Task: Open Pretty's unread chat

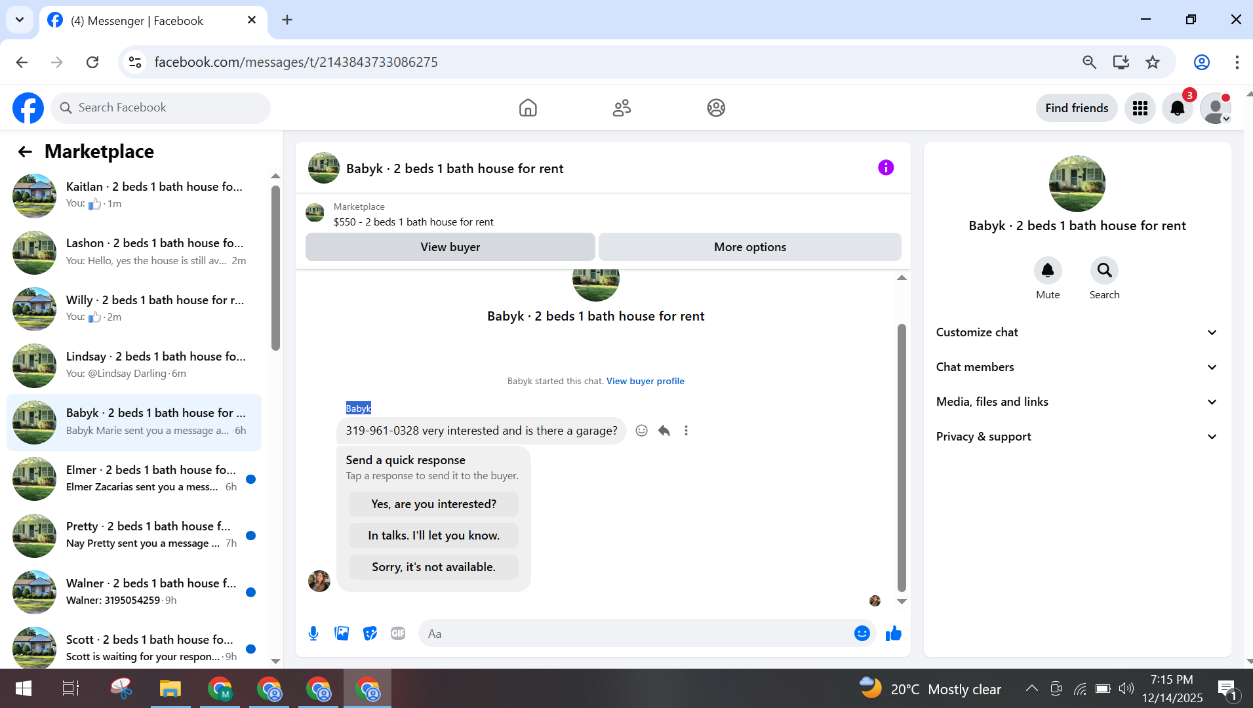Action: coord(134,535)
